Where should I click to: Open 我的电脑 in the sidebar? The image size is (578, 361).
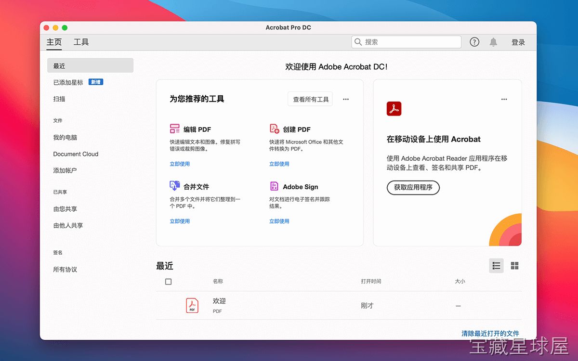pyautogui.click(x=65, y=137)
